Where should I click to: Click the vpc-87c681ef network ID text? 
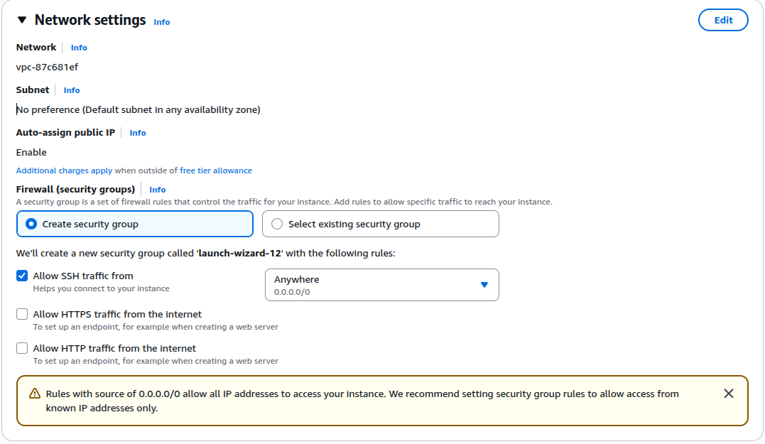47,67
